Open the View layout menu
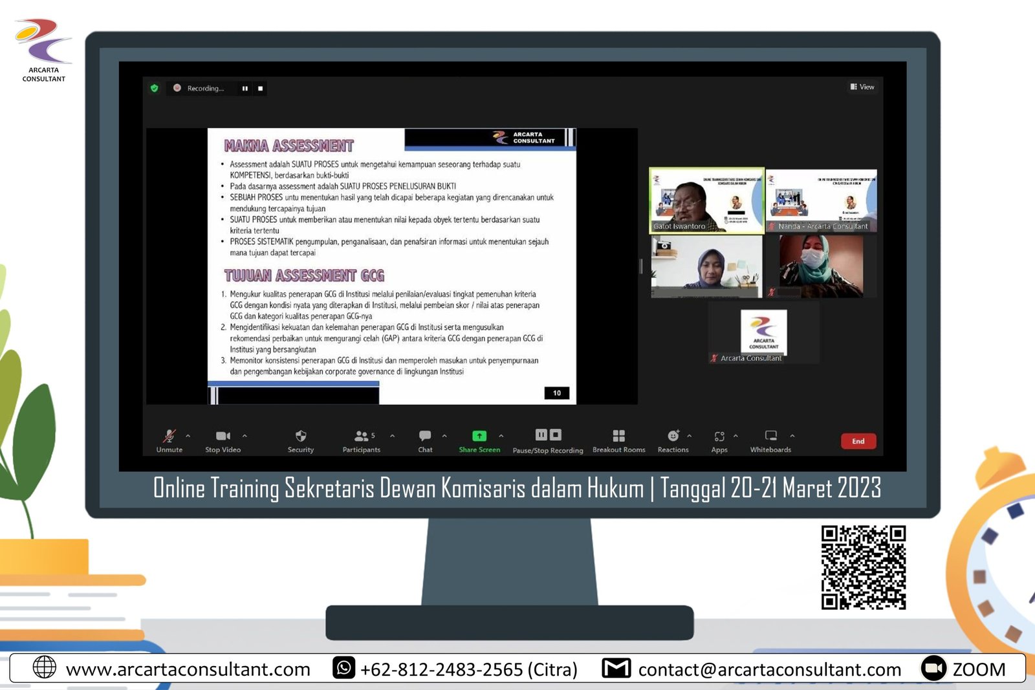This screenshot has width=1035, height=690. click(x=862, y=87)
